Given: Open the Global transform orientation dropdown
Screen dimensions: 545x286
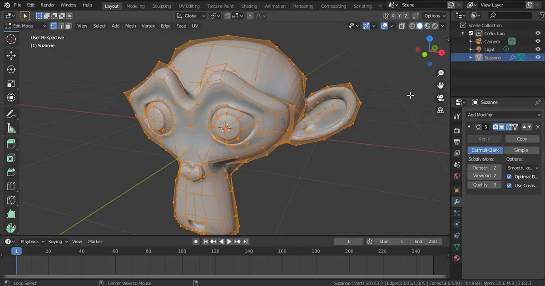Looking at the screenshot, I should click(191, 16).
